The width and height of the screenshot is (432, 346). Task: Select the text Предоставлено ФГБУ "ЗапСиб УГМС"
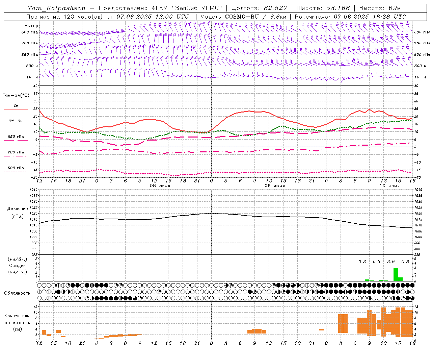[161, 8]
